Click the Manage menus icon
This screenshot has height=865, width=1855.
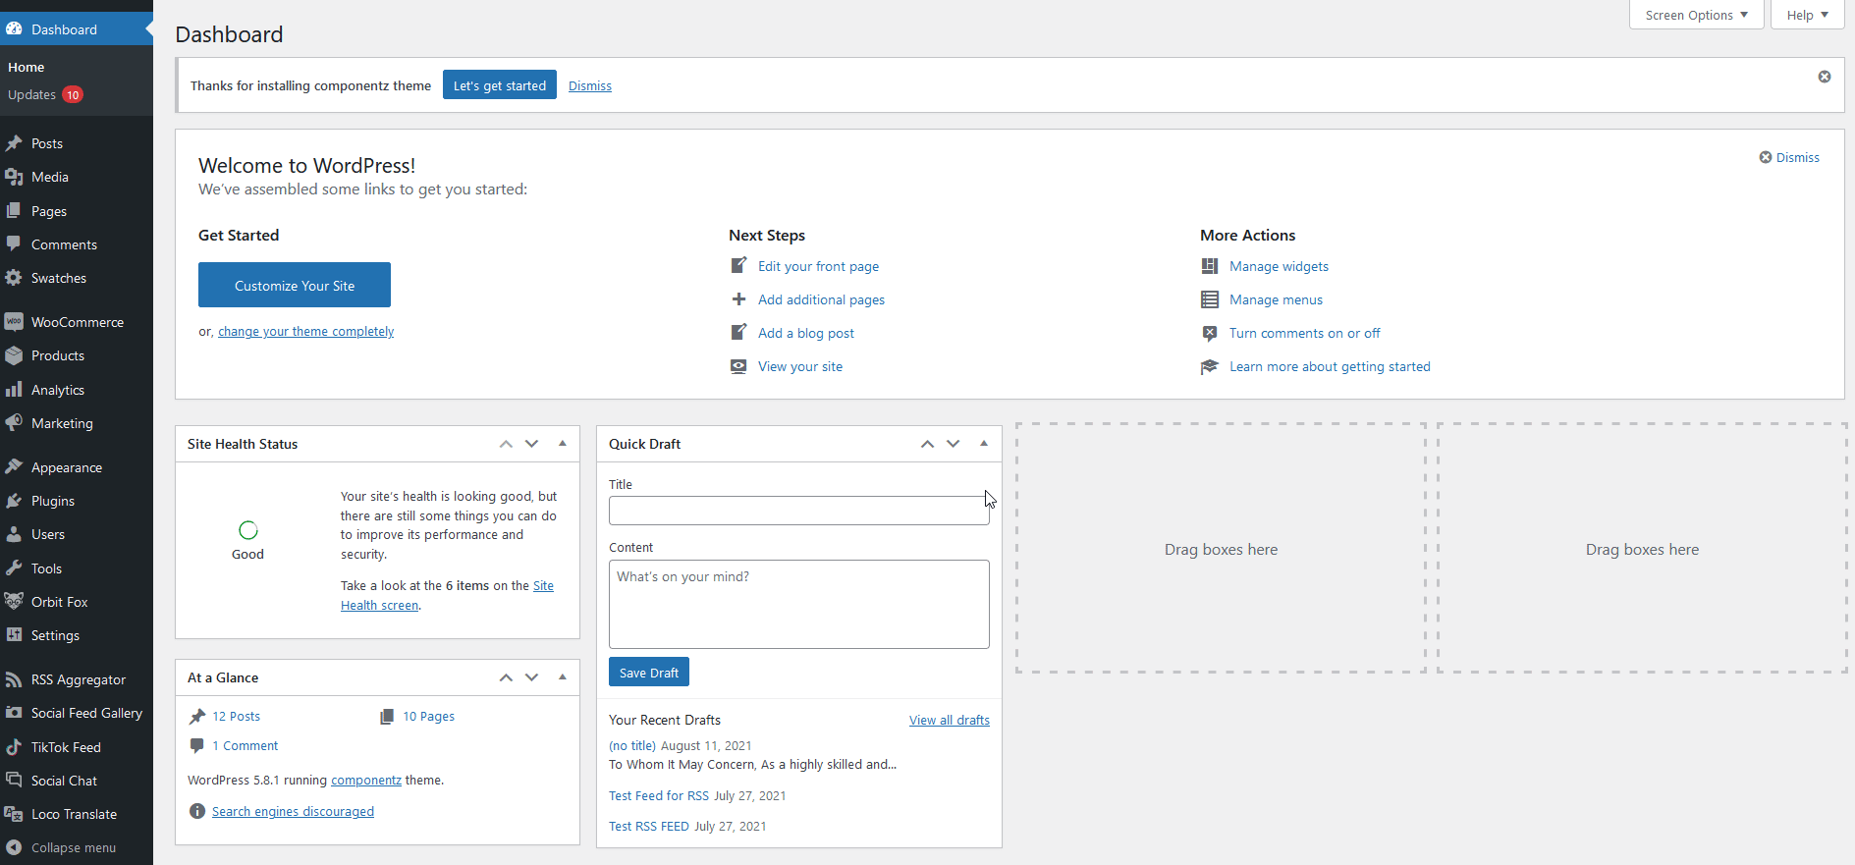point(1210,299)
